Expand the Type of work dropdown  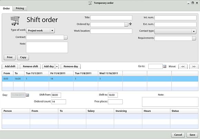click(x=52, y=30)
